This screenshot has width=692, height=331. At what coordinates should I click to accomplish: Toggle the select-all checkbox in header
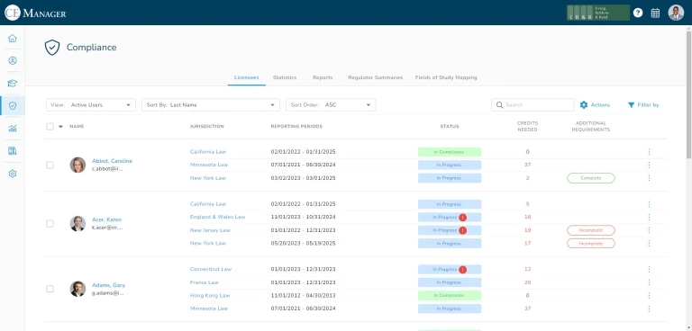click(x=50, y=127)
